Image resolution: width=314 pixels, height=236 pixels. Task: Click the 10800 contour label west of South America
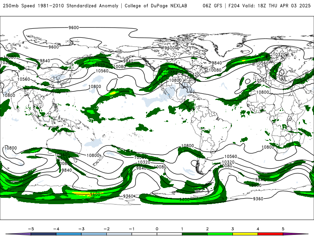[188, 146]
